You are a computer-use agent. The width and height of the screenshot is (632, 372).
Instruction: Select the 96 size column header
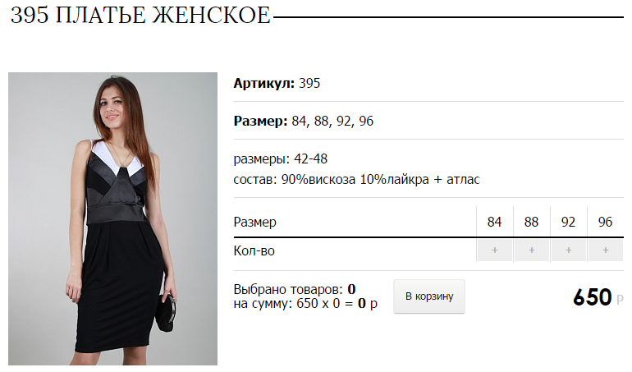[606, 222]
